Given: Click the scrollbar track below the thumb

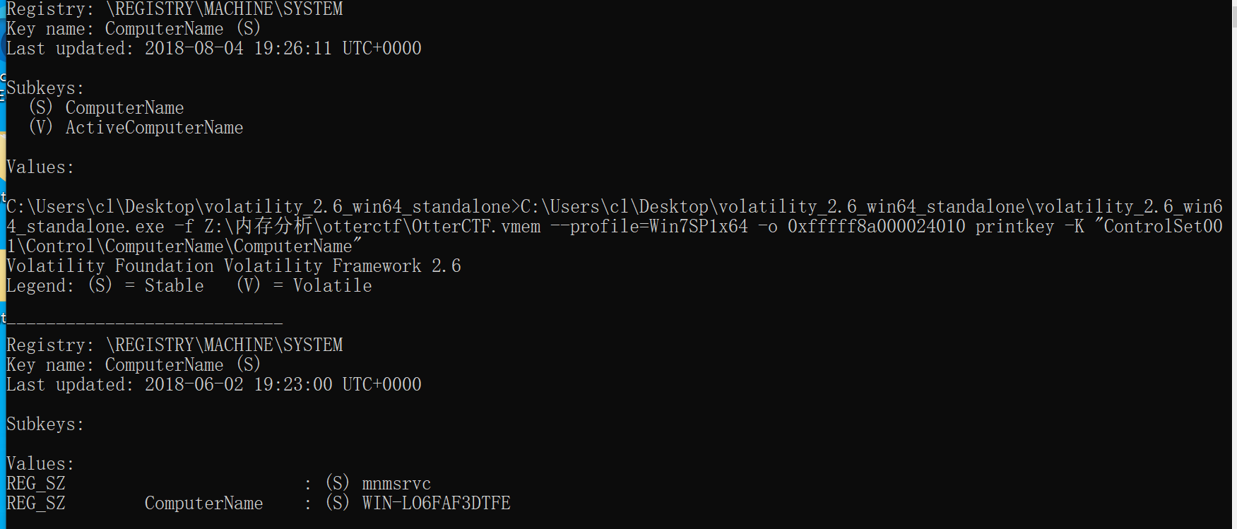Looking at the screenshot, I should pyautogui.click(x=1233, y=283).
